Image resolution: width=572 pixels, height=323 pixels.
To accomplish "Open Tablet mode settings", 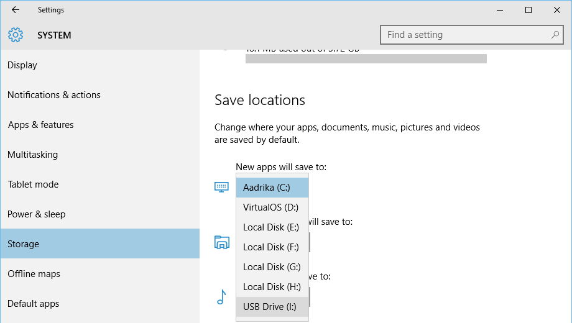I will tap(100, 185).
